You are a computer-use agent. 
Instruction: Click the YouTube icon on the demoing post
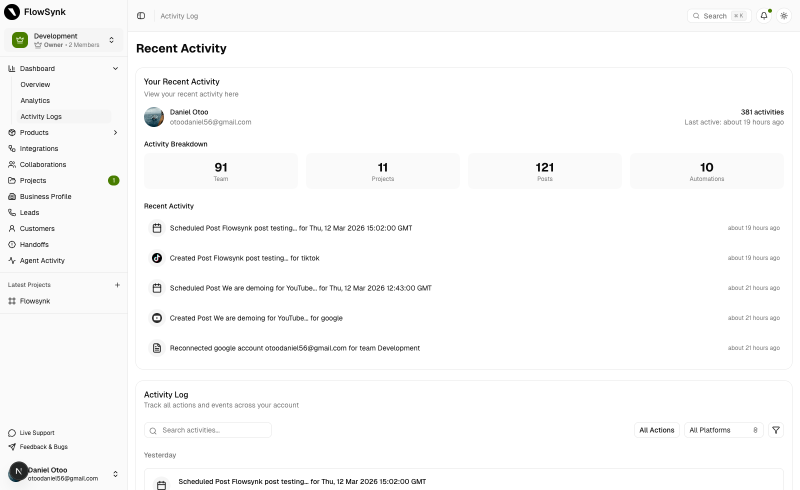157,318
